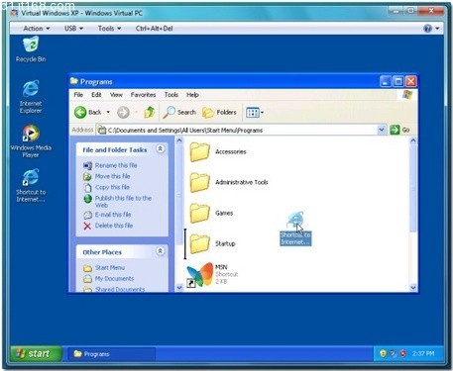
Task: Click the Go button beside the address bar
Action: click(399, 130)
